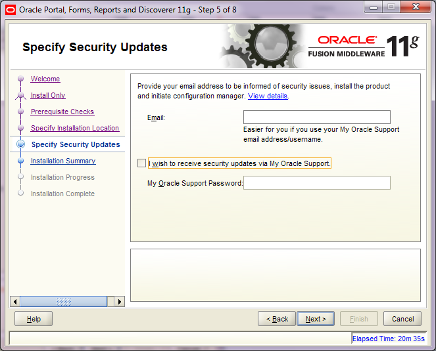Click the right scroll arrow in the steps panel

click(120, 302)
